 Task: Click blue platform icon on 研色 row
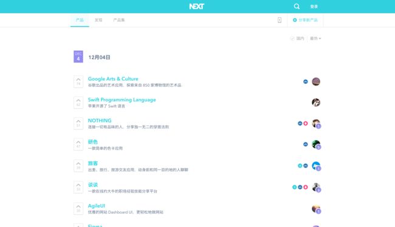pyautogui.click(x=305, y=144)
